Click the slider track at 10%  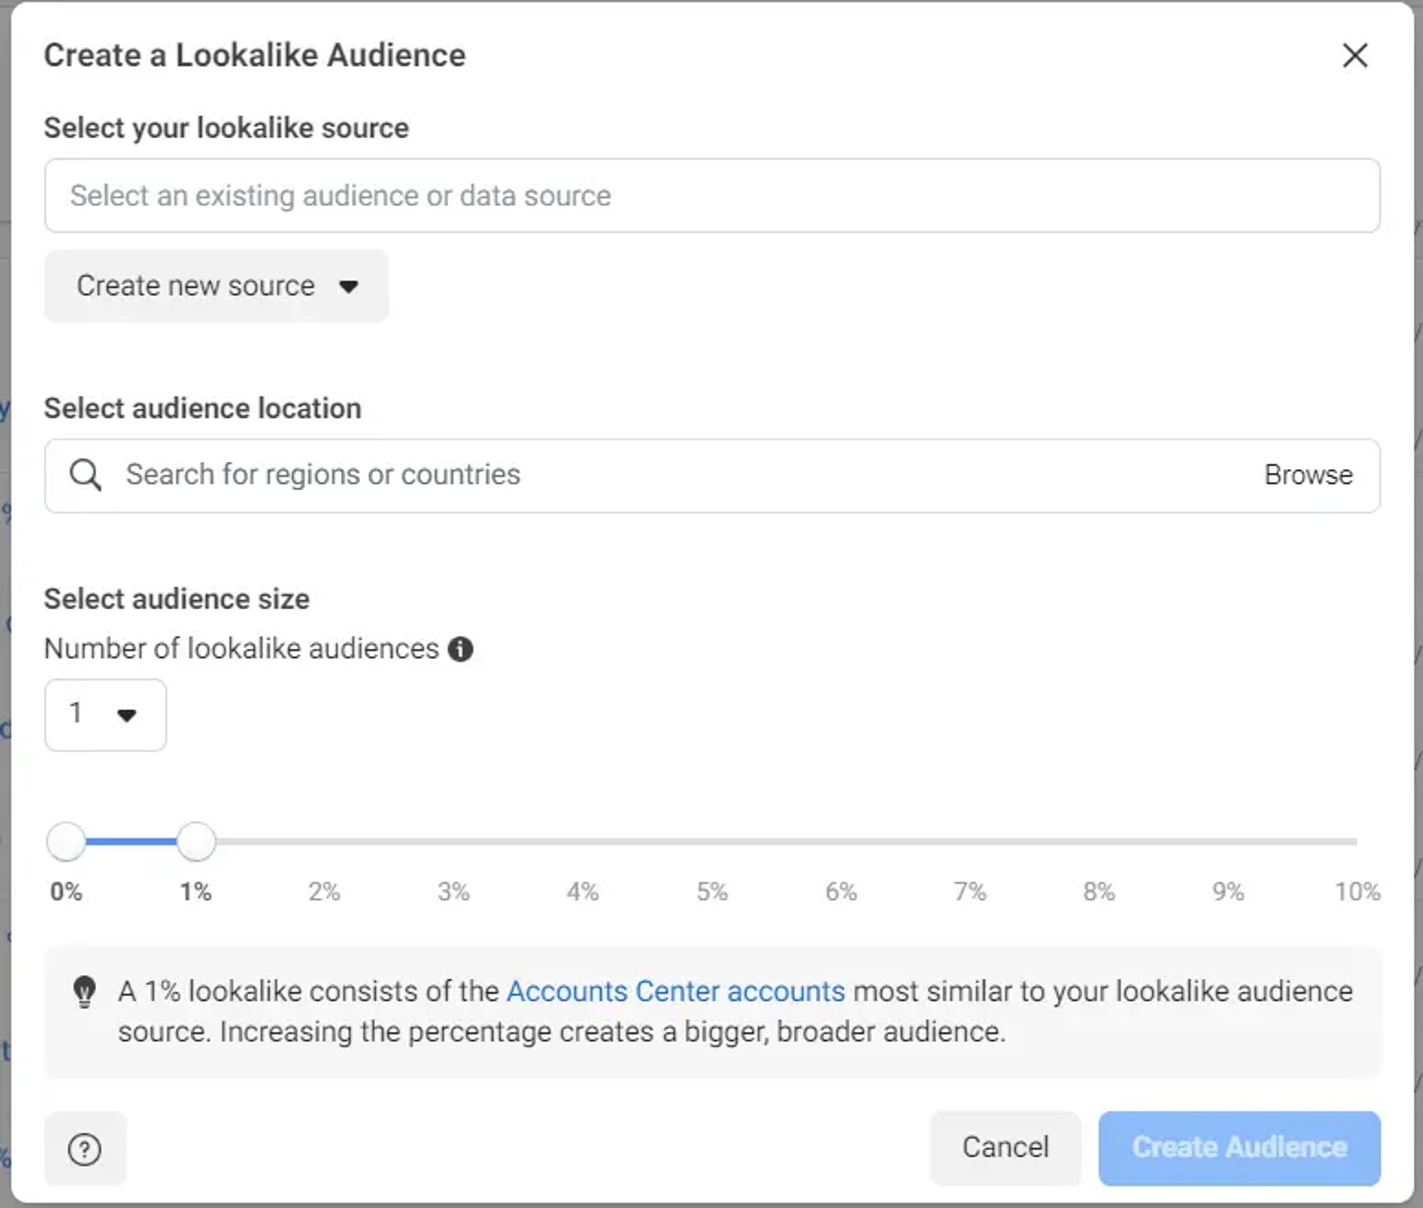pyautogui.click(x=1355, y=841)
